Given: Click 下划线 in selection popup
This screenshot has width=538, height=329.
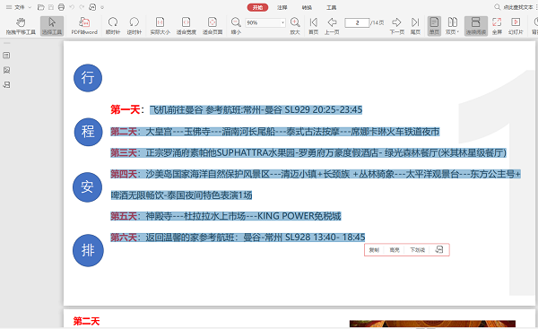Looking at the screenshot, I should tap(418, 250).
